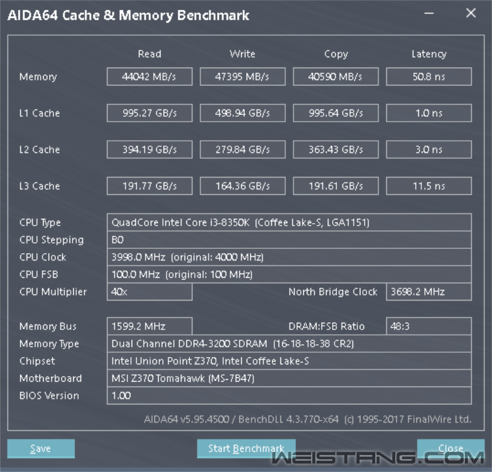Click the Memory Bus field 1599.2 MHz
This screenshot has height=472, width=492.
[x=149, y=326]
